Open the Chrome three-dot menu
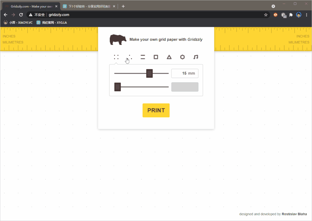The image size is (312, 221). pyautogui.click(x=307, y=15)
